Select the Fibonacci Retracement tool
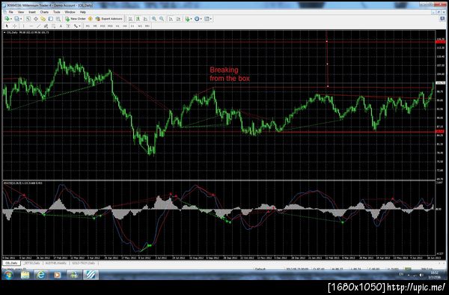 coord(53,26)
